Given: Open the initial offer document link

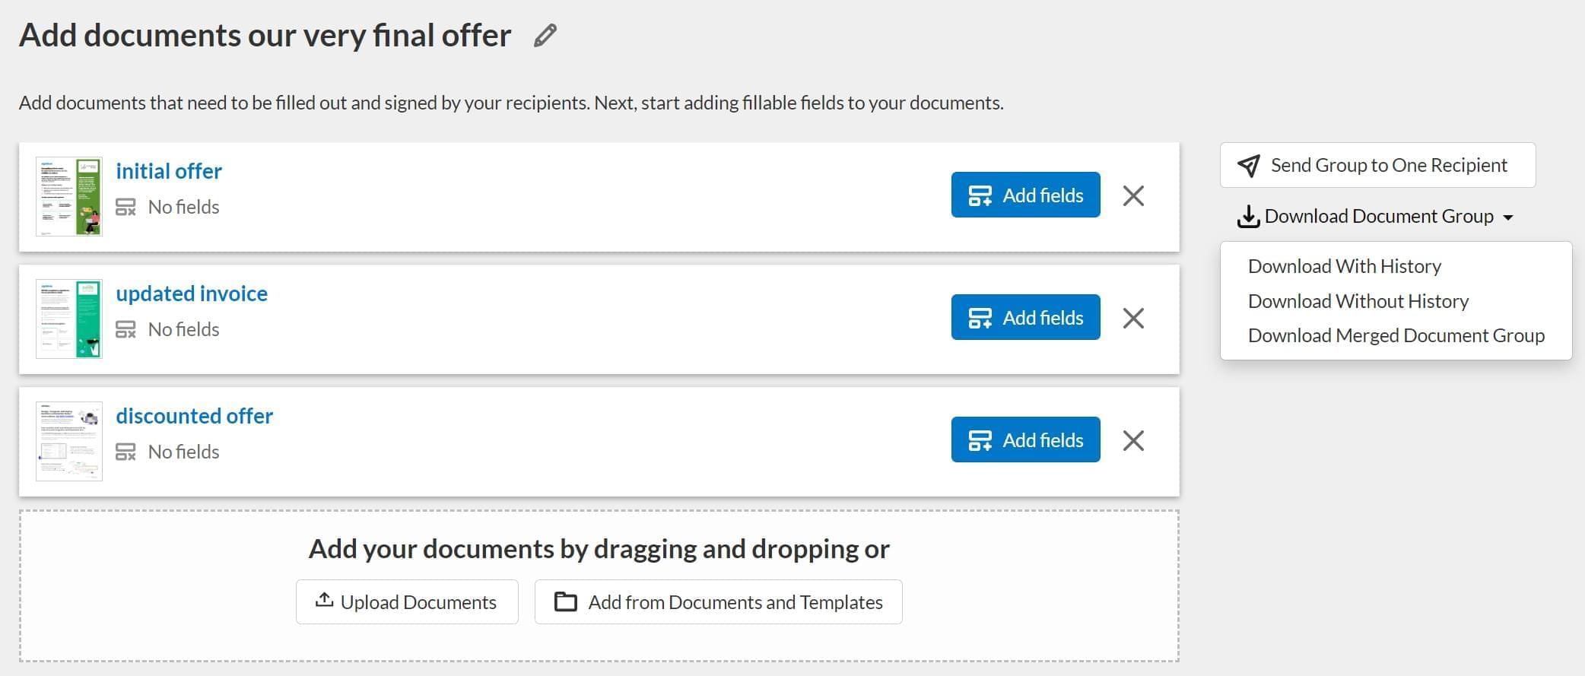Looking at the screenshot, I should tap(169, 171).
